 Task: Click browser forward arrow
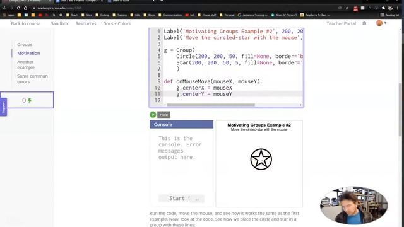11,8
